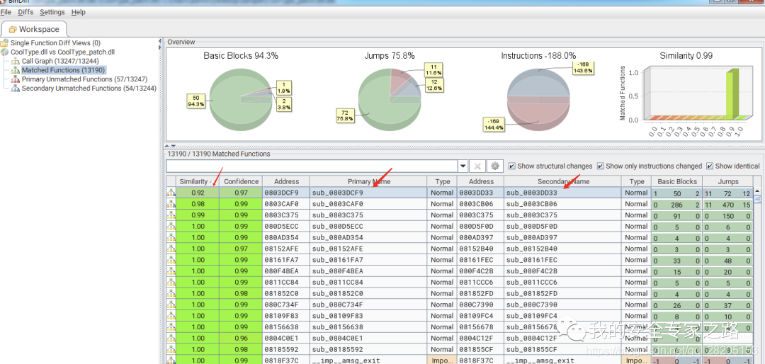This screenshot has width=765, height=364.
Task: Click the Instructions -188.0% pie chart
Action: pyautogui.click(x=538, y=101)
